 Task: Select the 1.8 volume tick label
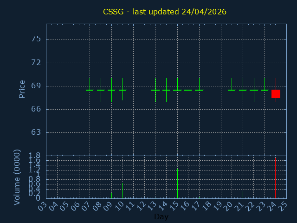click(35, 156)
